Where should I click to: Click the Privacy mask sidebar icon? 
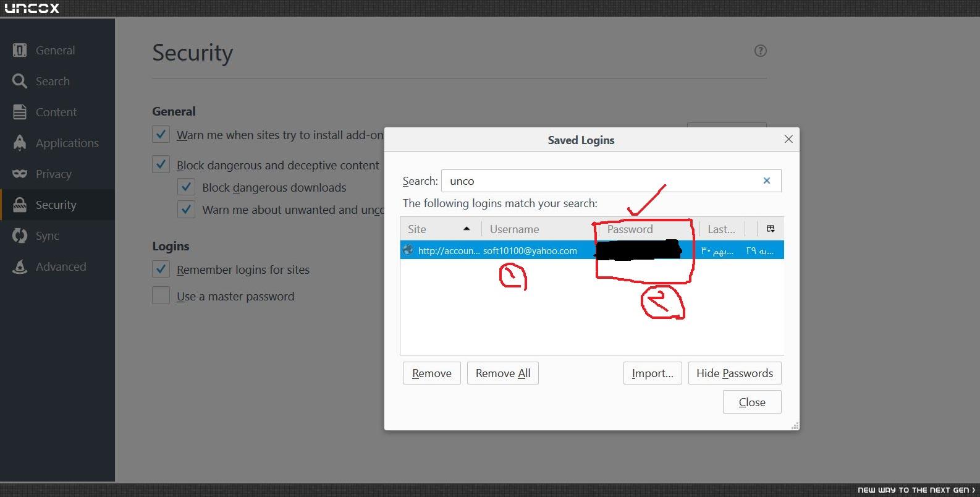coord(20,174)
